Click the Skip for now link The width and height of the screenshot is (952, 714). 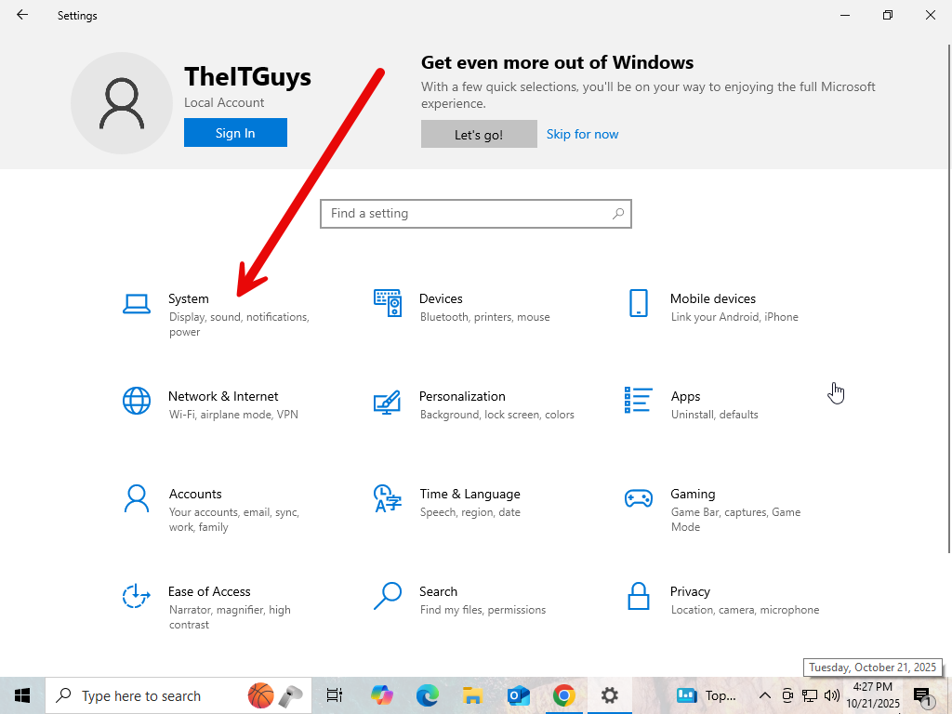click(x=582, y=134)
